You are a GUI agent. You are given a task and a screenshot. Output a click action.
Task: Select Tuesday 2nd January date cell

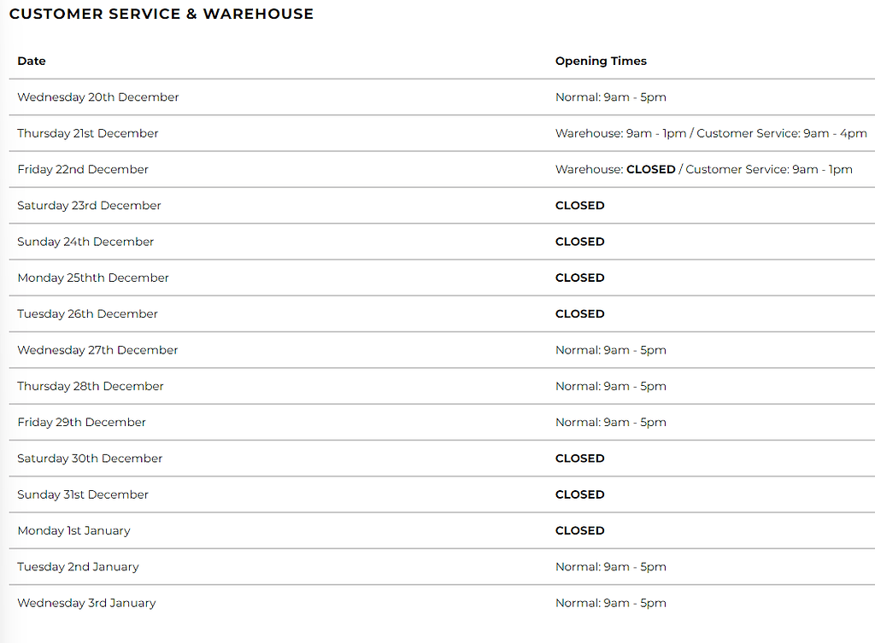[78, 567]
